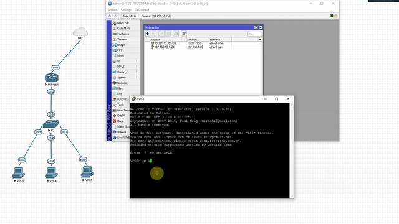Click the disable X icon in Address List
399x224 pixels.
168,34
